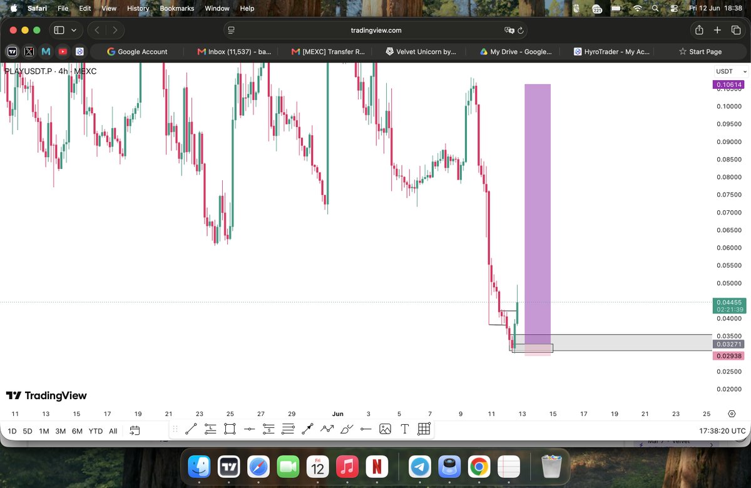Grab the drawing toolbar handle dots

(x=175, y=429)
